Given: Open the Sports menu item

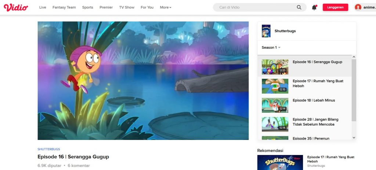Looking at the screenshot, I should [x=87, y=7].
